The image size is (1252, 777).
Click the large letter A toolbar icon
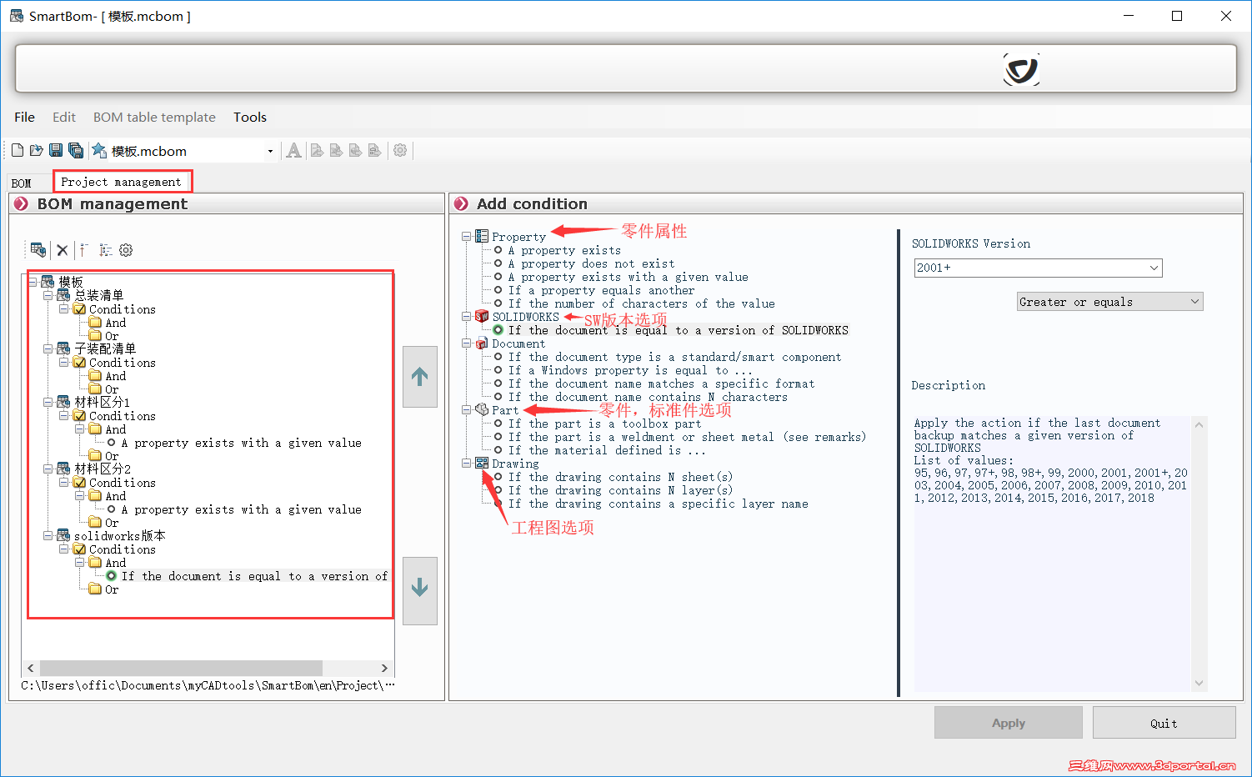tap(293, 150)
